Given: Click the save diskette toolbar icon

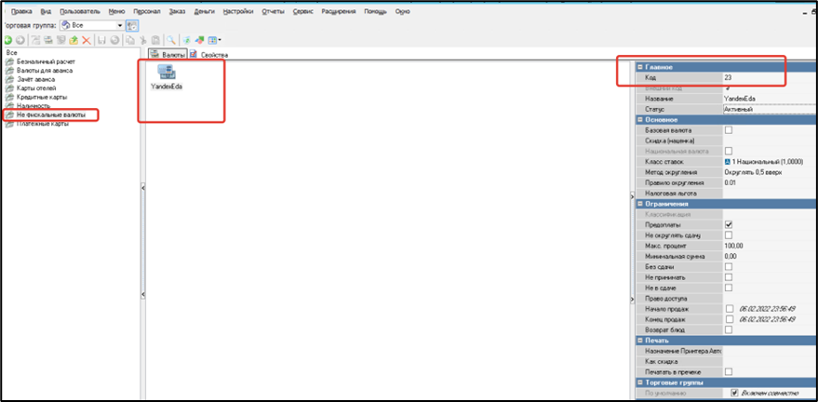Looking at the screenshot, I should 101,40.
